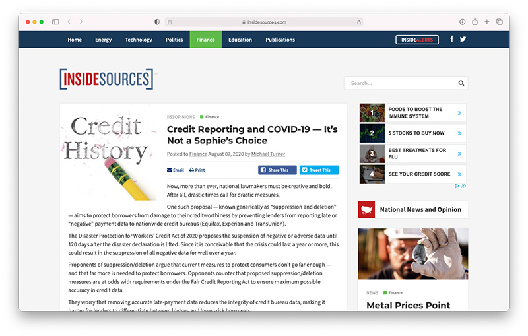Email this article

point(176,170)
